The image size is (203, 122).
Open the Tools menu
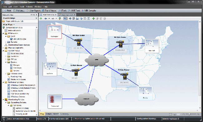(x=22, y=7)
